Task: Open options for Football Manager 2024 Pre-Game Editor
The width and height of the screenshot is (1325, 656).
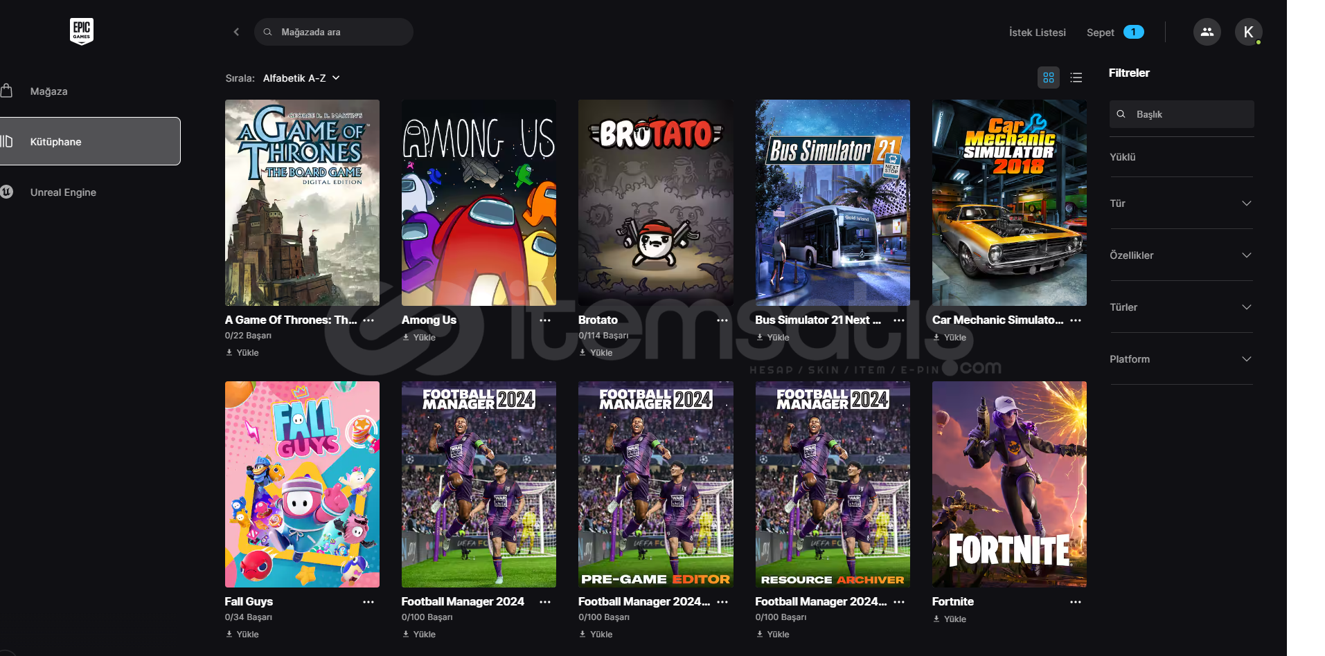Action: [x=722, y=602]
